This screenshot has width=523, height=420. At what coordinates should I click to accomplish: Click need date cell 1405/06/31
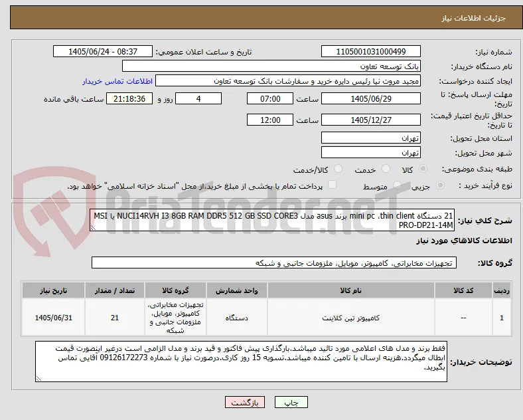53,318
